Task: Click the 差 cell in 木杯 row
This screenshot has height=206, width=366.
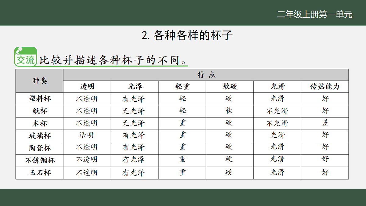Action: click(325, 123)
